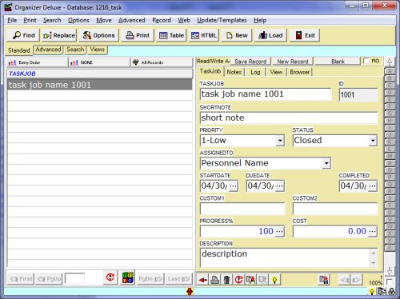Image resolution: width=400 pixels, height=299 pixels.
Task: Open the DUEDATE calendar picker
Action: coord(279,185)
